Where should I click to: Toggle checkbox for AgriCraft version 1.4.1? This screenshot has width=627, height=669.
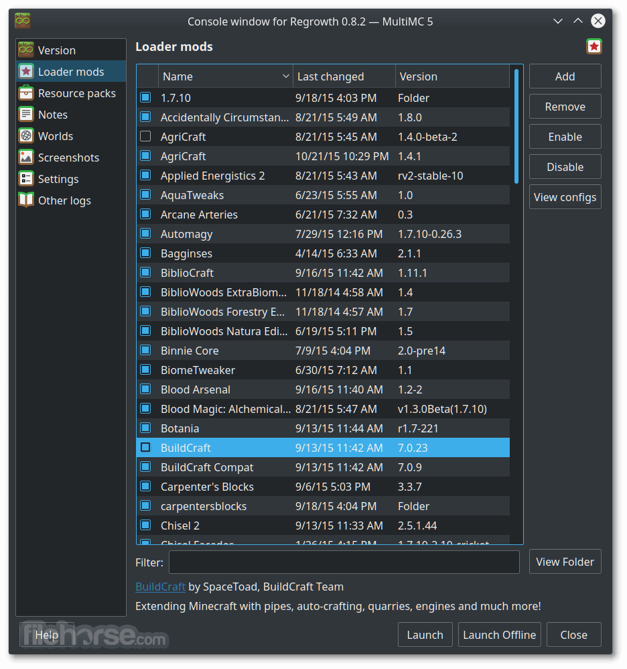pos(146,156)
